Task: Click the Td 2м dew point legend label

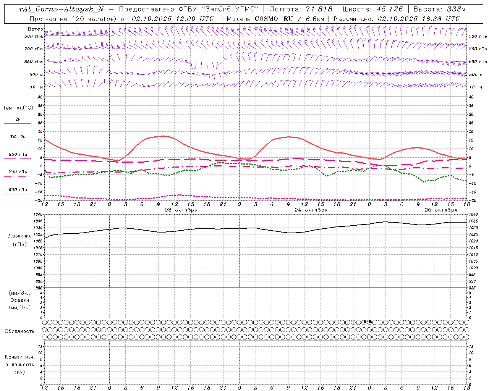Action: click(x=18, y=137)
